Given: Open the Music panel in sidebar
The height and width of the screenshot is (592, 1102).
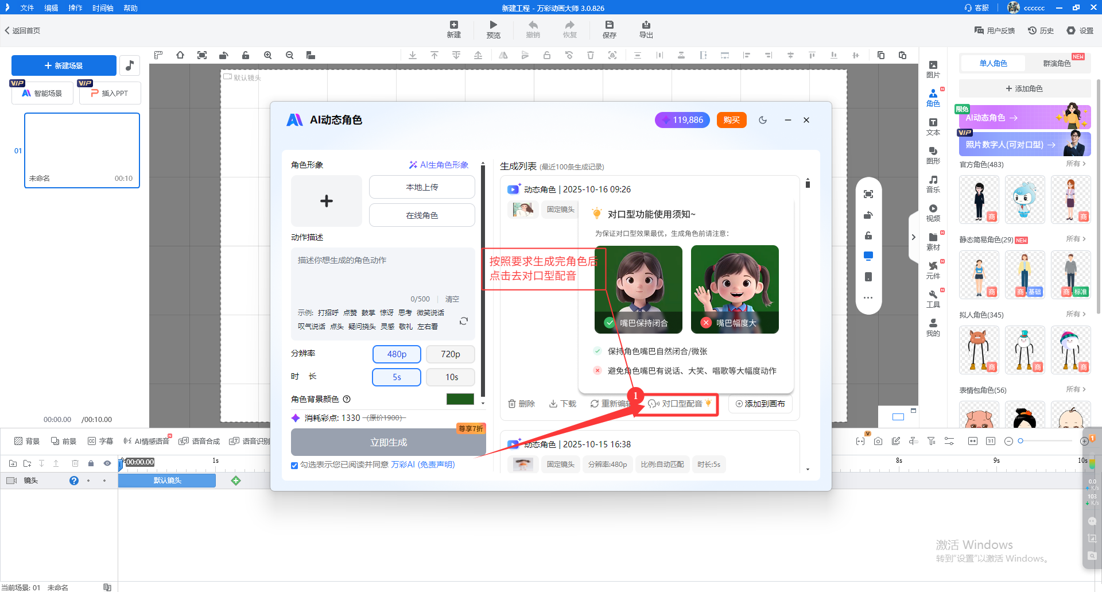Looking at the screenshot, I should click(933, 184).
